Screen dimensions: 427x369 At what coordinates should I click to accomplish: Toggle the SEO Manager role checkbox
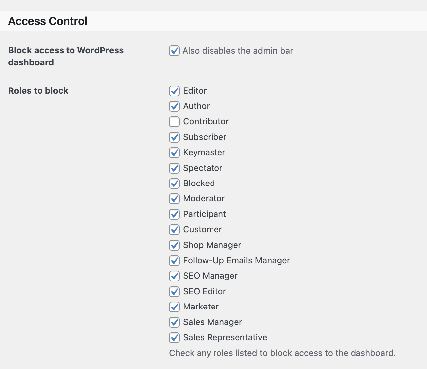174,276
